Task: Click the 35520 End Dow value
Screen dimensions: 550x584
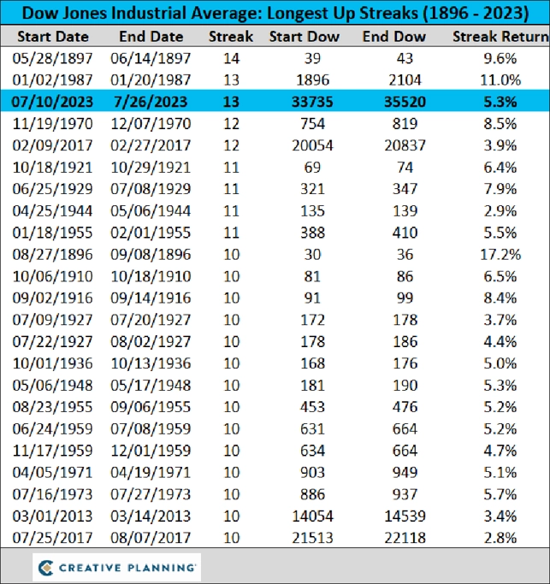Action: point(405,102)
